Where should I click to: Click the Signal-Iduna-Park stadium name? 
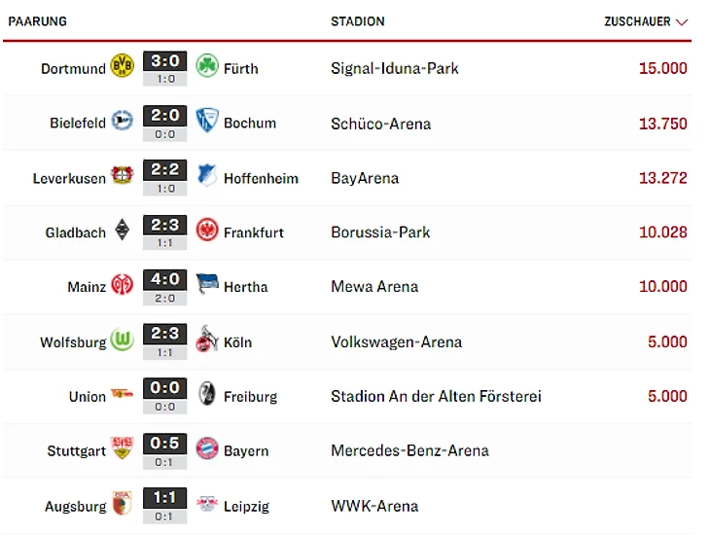click(394, 68)
